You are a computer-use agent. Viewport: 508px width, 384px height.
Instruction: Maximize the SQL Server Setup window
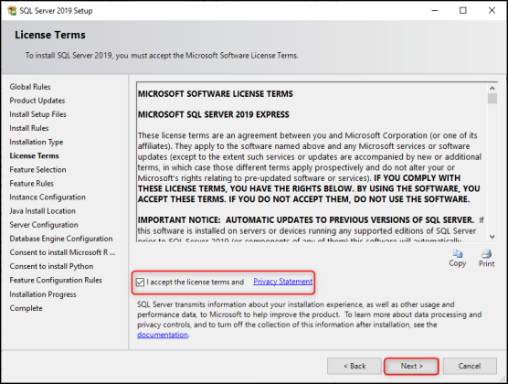pos(463,10)
